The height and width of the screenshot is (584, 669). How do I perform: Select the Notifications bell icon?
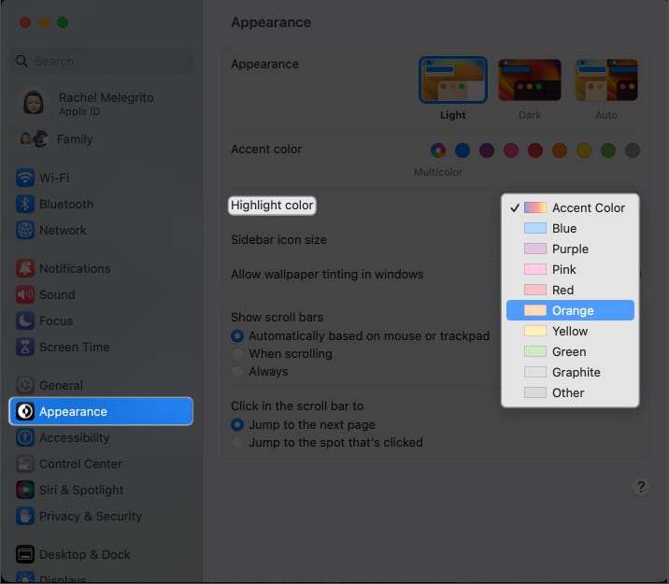(25, 268)
